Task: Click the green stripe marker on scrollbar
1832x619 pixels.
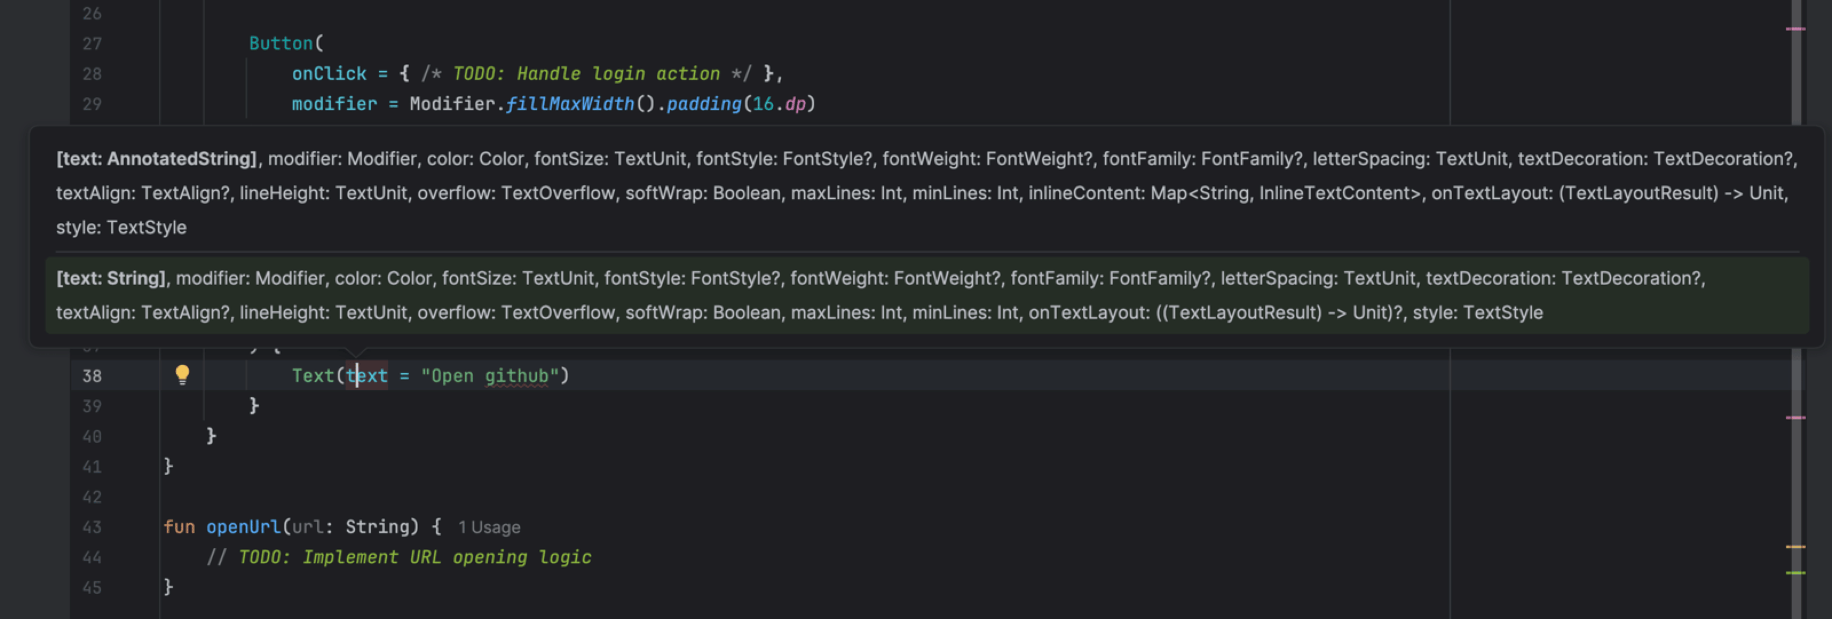Action: click(x=1795, y=573)
